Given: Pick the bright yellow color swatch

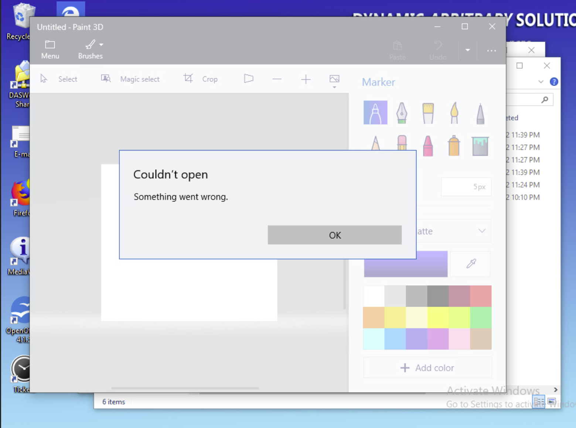Looking at the screenshot, I should click(x=438, y=317).
